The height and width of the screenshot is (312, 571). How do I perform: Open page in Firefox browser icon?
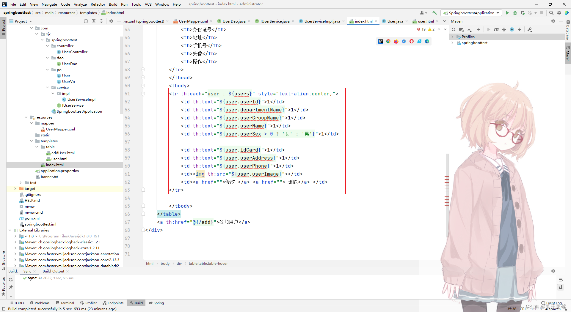pos(396,41)
